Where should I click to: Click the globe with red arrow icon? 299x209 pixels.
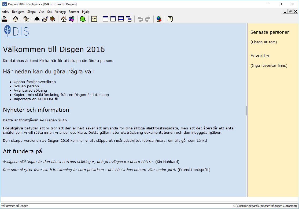[x=159, y=19]
